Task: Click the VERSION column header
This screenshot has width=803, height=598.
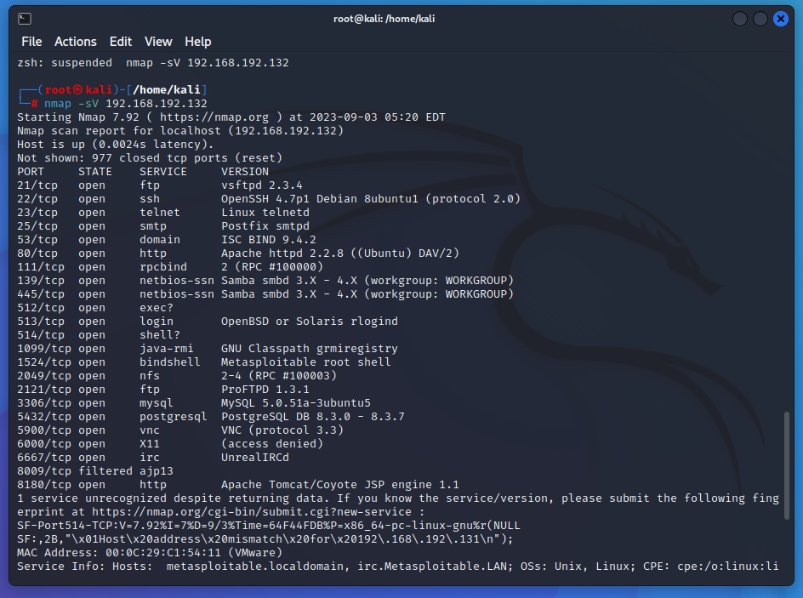Action: (x=245, y=172)
